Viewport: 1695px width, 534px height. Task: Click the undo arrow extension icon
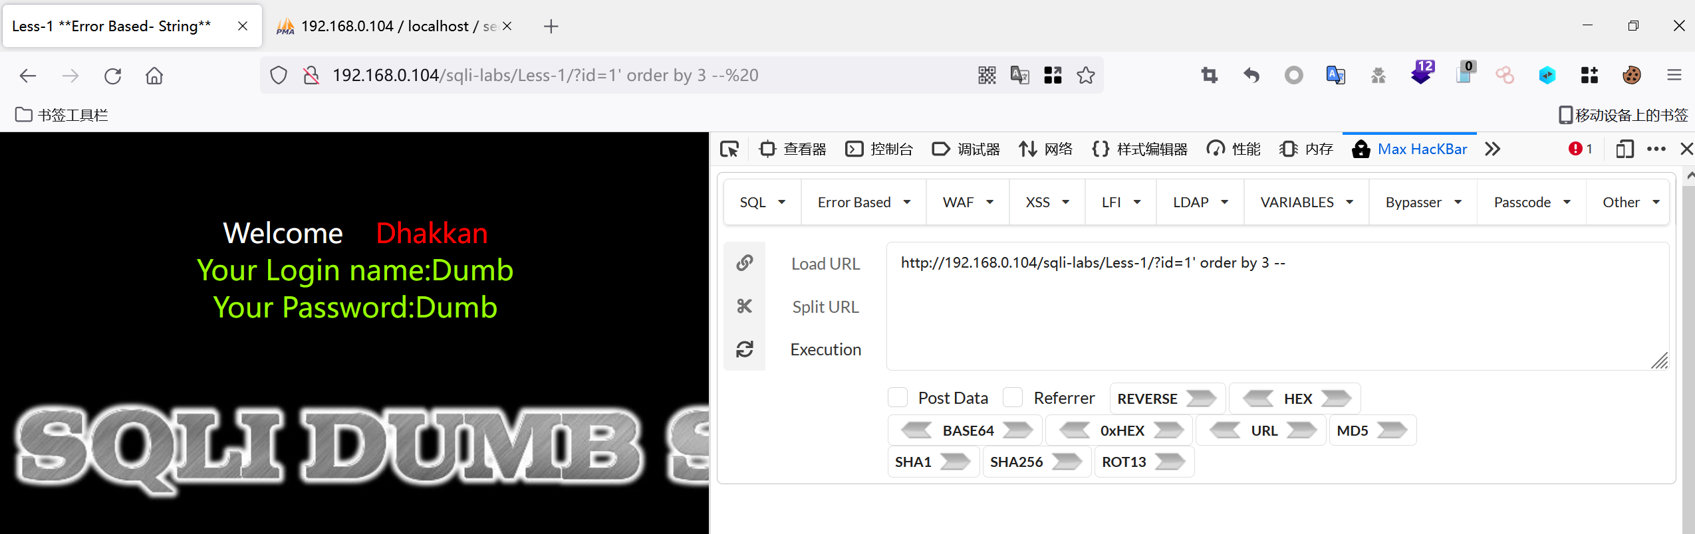[x=1251, y=75]
